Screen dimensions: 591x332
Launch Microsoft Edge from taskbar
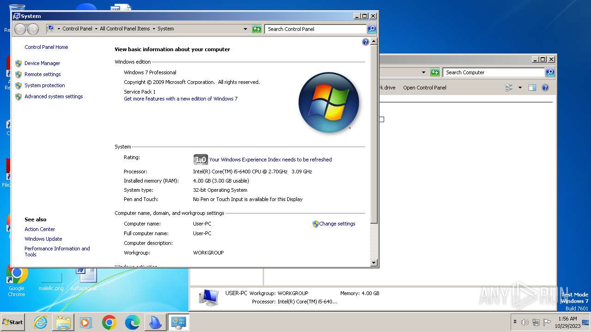(x=132, y=322)
